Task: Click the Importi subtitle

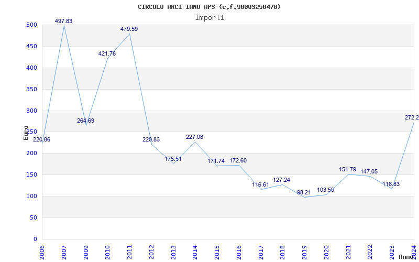Action: tap(210, 18)
